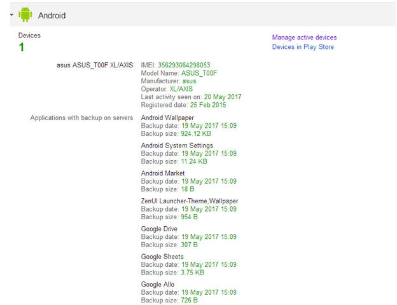Click the Android Wallpaper app name
This screenshot has width=397, height=305.
click(167, 118)
